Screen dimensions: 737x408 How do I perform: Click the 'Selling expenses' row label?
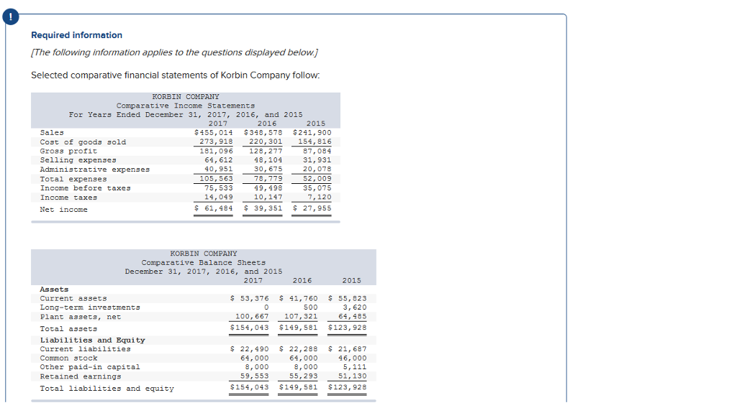(78, 160)
